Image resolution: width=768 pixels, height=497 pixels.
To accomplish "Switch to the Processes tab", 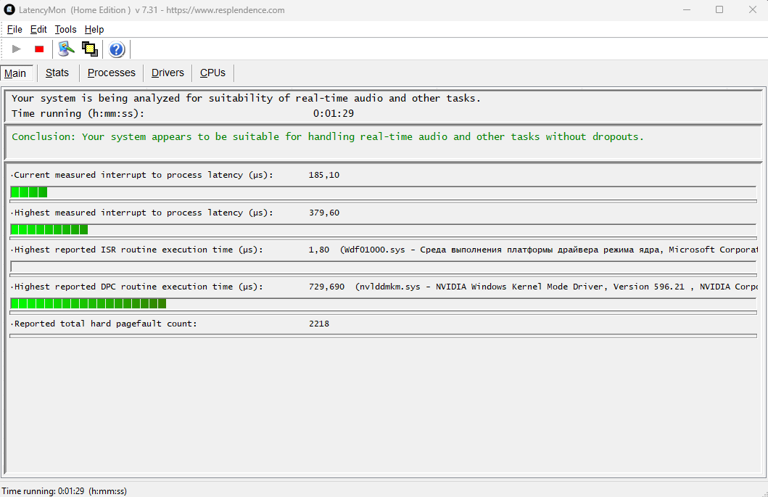I will tap(111, 73).
